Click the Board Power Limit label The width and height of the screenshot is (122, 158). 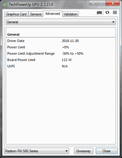(x=21, y=60)
